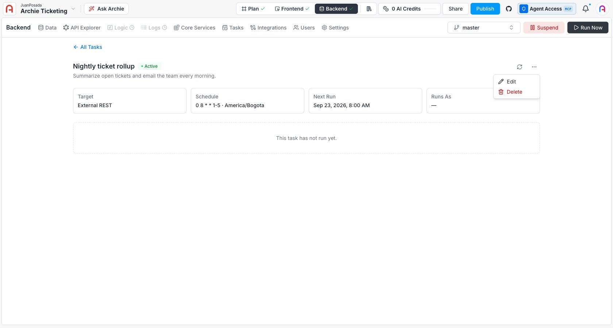Open API Explorer
Image resolution: width=613 pixels, height=328 pixels.
[x=82, y=28]
